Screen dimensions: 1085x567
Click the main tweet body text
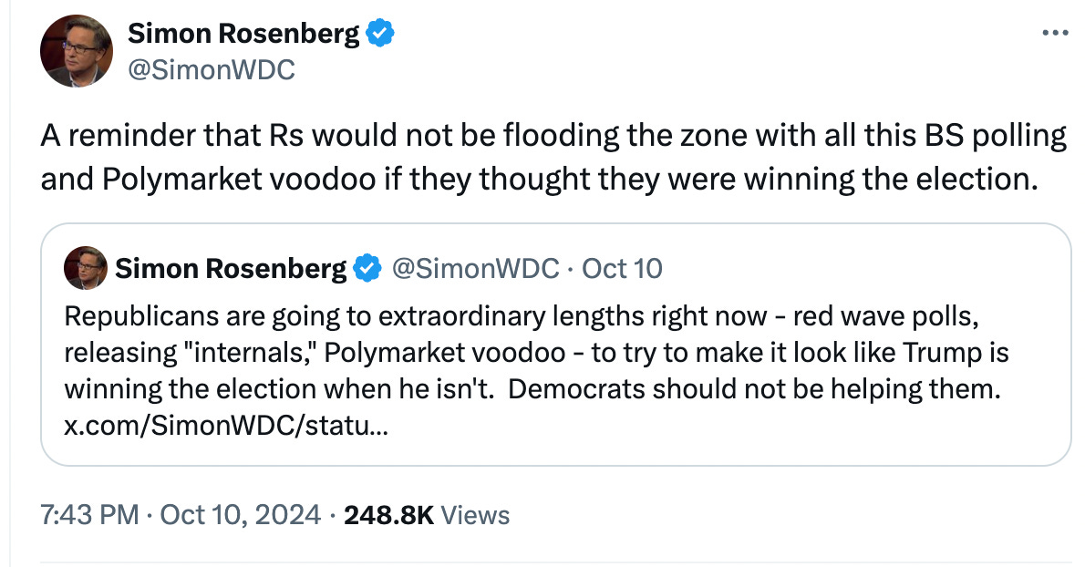point(547,157)
